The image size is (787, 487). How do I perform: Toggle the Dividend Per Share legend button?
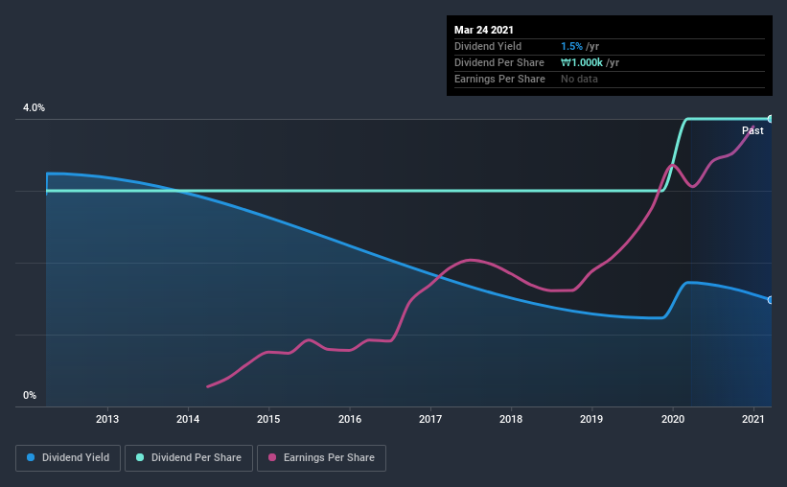tap(189, 458)
